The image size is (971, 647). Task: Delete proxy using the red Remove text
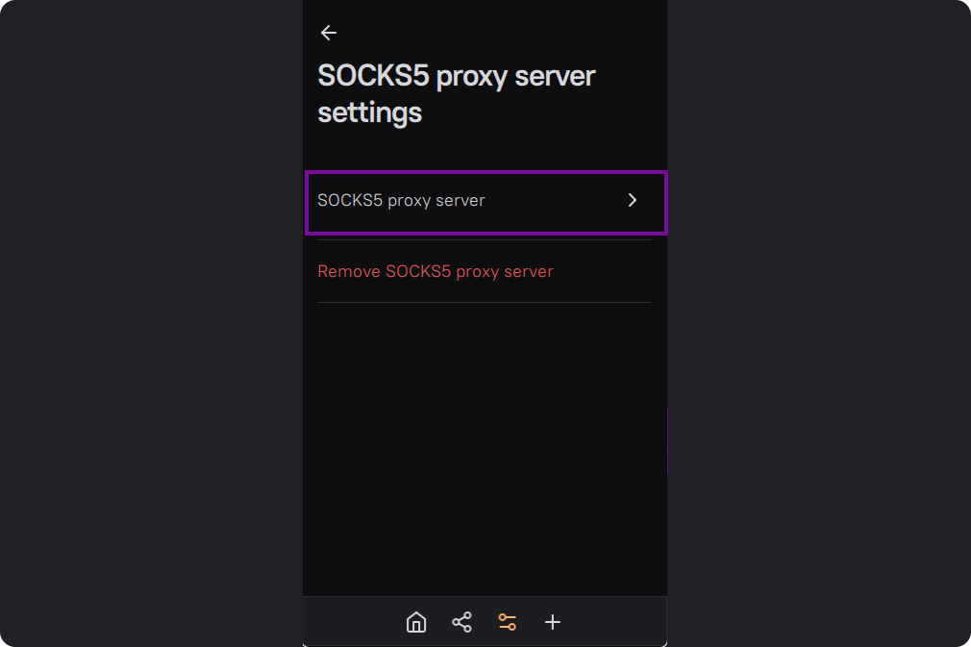pos(436,271)
